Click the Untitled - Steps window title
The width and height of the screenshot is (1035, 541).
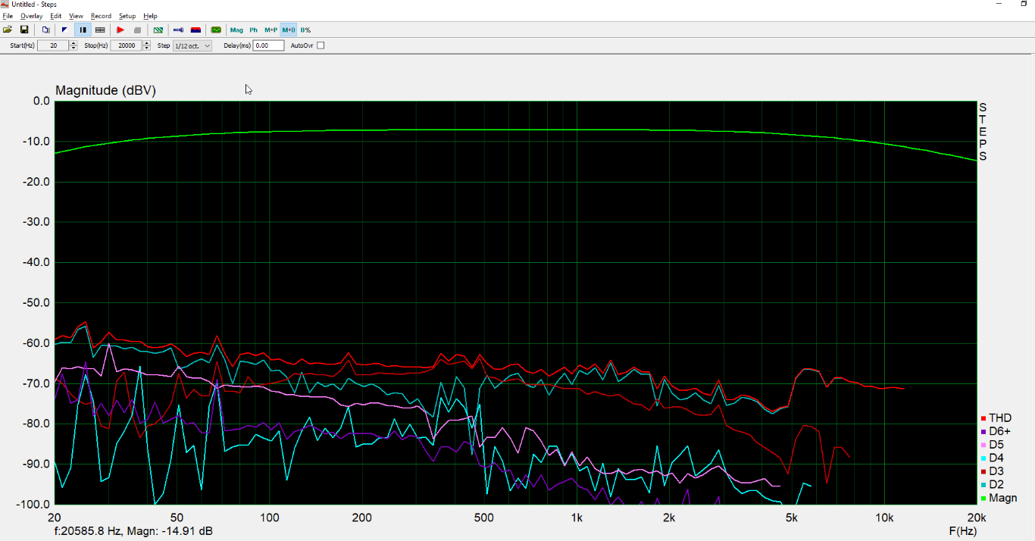pyautogui.click(x=34, y=5)
